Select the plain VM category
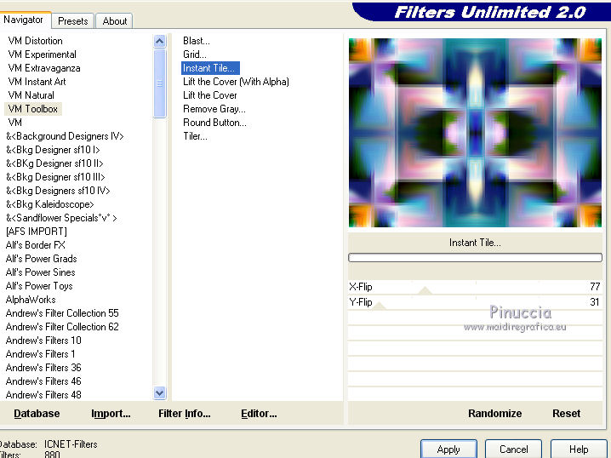Screen dimensions: 611x458 tap(14, 123)
